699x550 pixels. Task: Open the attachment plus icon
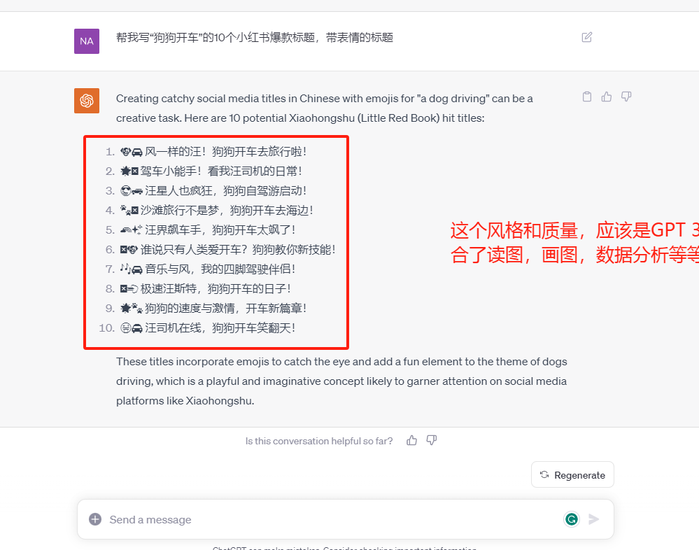[x=95, y=519]
